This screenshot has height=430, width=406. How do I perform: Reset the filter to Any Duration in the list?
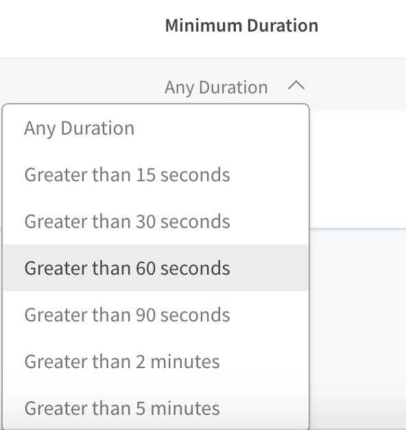(156, 128)
